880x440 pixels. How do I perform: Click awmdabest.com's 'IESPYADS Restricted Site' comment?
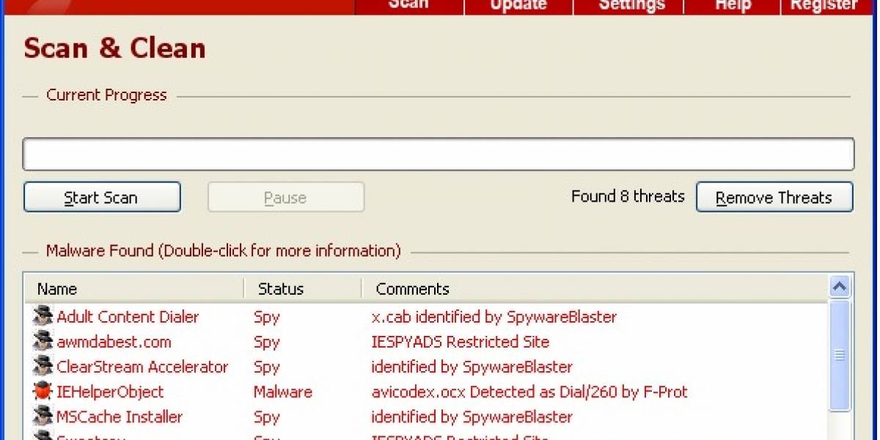pos(461,342)
